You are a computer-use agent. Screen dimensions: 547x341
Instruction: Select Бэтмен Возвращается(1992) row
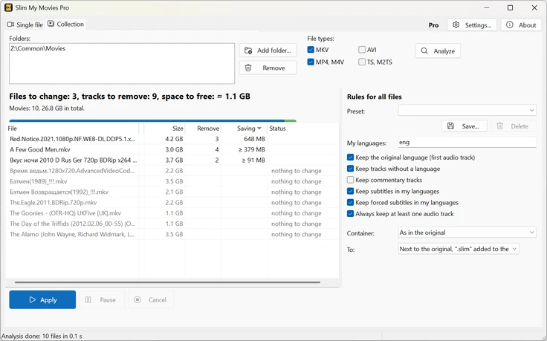[x=172, y=192]
